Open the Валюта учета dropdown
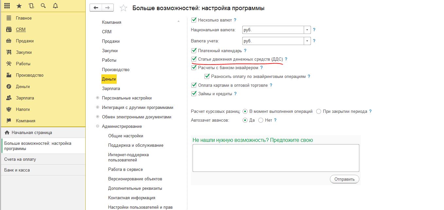Image resolution: width=444 pixels, height=210 pixels. [307, 41]
